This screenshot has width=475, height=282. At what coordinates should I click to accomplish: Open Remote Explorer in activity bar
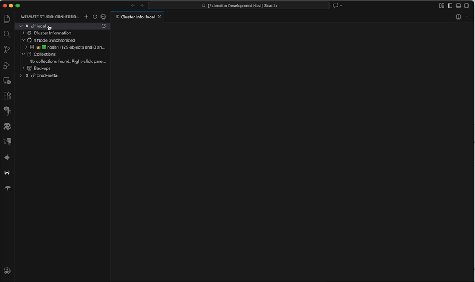click(x=7, y=81)
